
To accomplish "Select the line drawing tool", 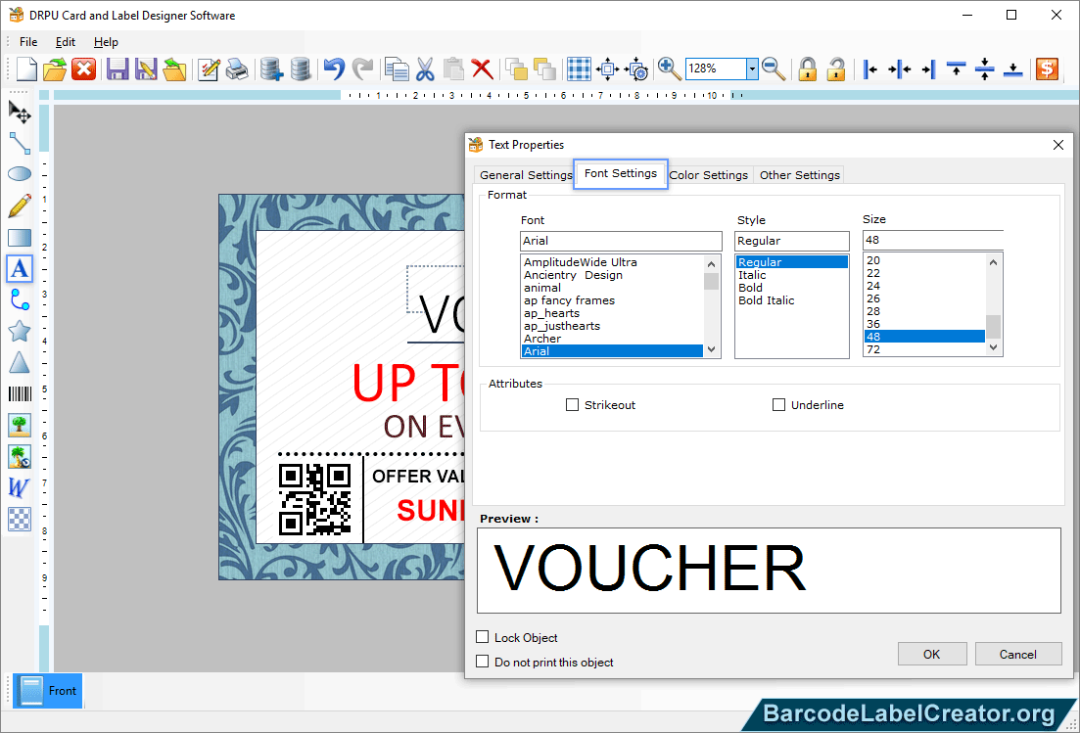I will (x=20, y=143).
